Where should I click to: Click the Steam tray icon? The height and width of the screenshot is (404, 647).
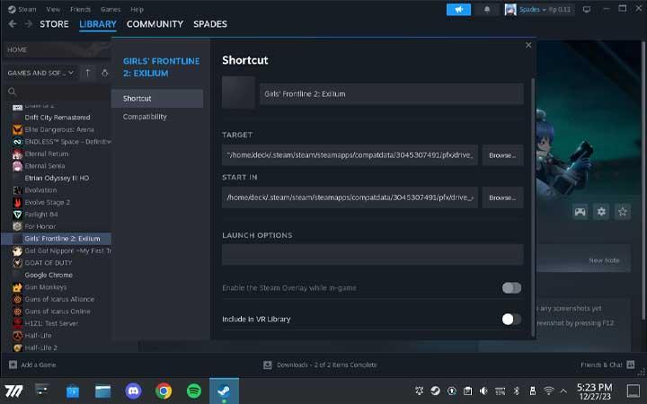coord(435,391)
